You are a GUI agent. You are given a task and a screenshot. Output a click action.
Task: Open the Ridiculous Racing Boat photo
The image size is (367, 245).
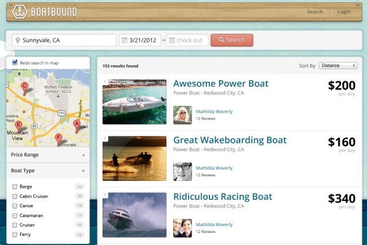click(x=134, y=215)
